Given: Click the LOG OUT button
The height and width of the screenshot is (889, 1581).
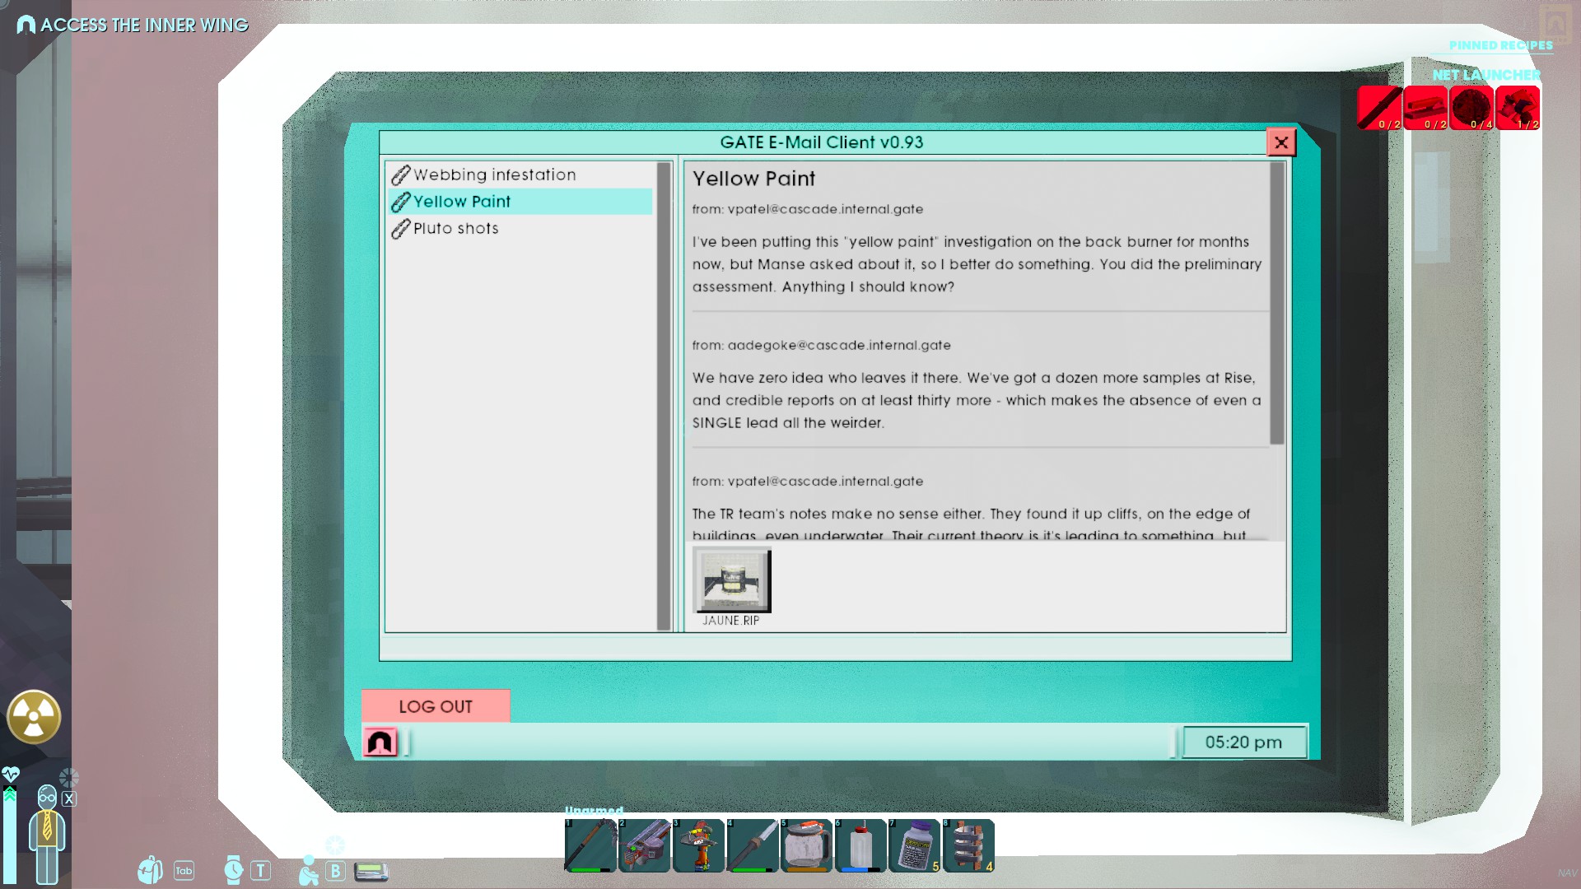Looking at the screenshot, I should (436, 706).
